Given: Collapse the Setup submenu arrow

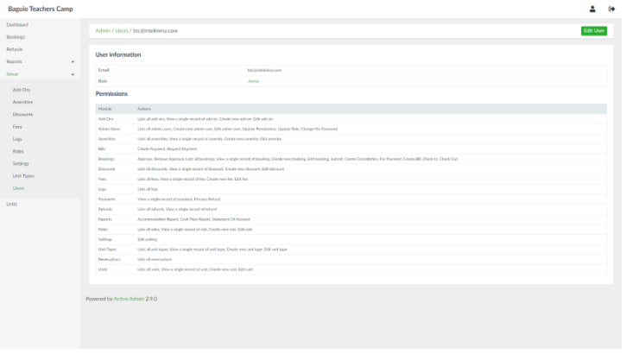Looking at the screenshot, I should click(x=73, y=74).
